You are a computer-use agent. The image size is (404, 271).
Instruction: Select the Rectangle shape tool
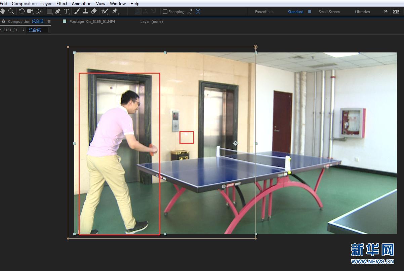click(49, 11)
